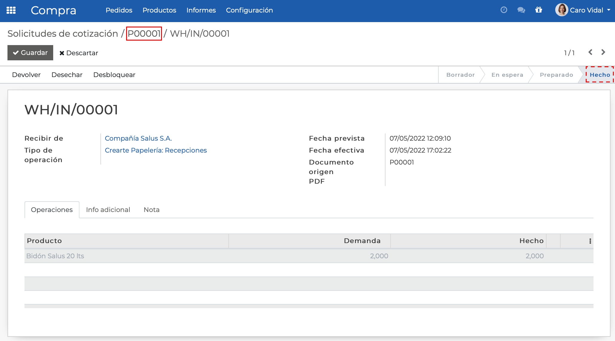Screen dimensions: 615x341
Task: Open the conversations chat icon
Action: pyautogui.click(x=521, y=10)
